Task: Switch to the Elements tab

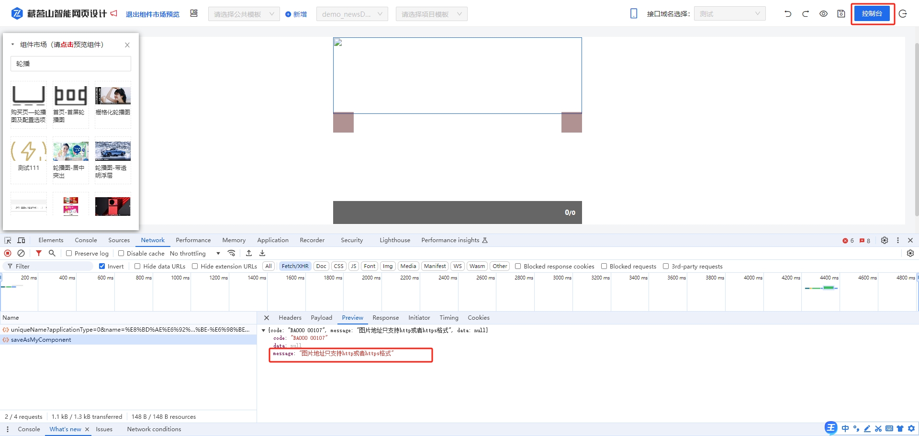Action: (51, 240)
